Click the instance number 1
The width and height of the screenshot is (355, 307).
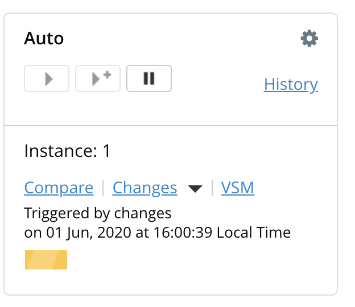click(x=106, y=151)
